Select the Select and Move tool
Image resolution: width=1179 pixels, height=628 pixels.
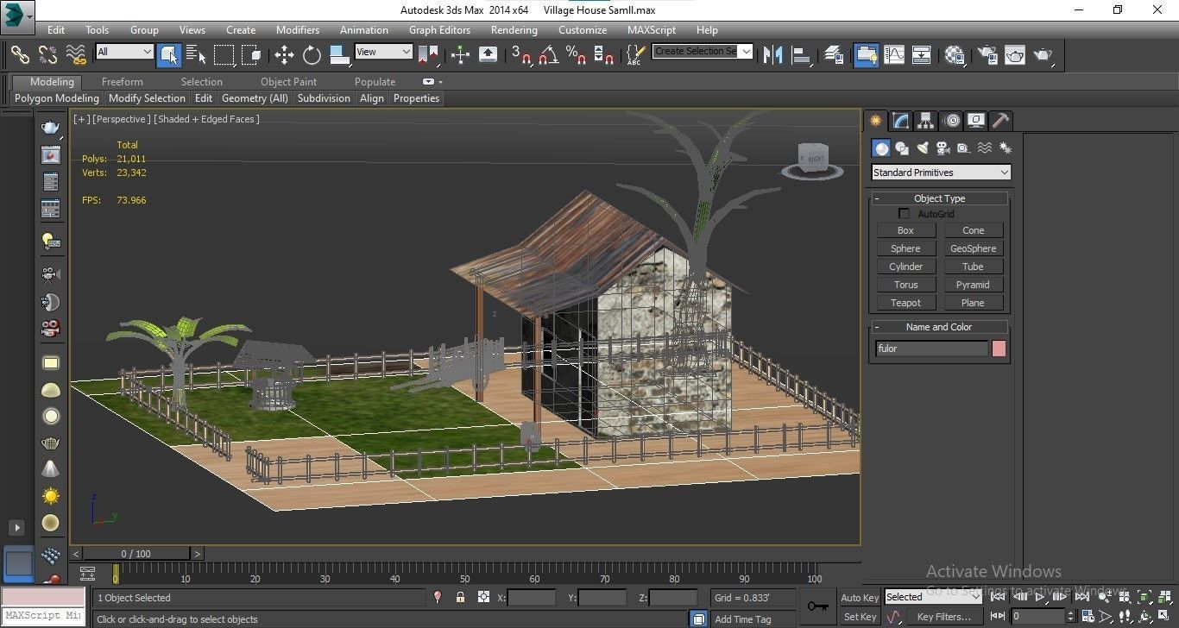click(x=284, y=54)
